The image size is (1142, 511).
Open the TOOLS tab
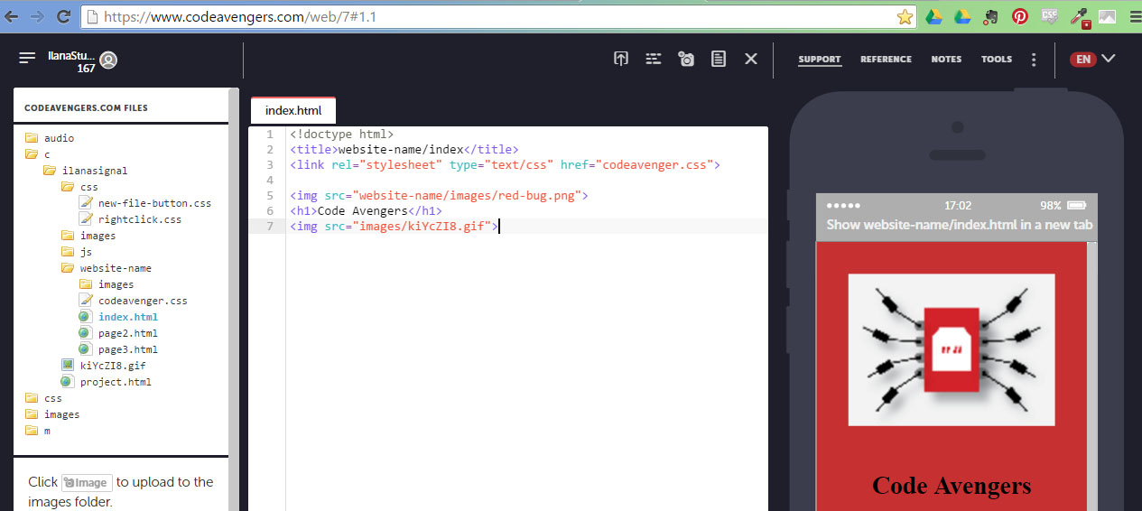(x=997, y=60)
